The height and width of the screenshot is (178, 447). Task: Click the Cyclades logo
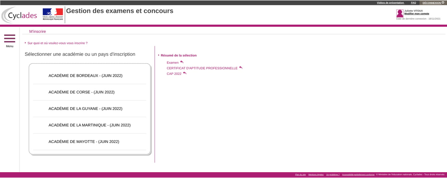coord(19,15)
